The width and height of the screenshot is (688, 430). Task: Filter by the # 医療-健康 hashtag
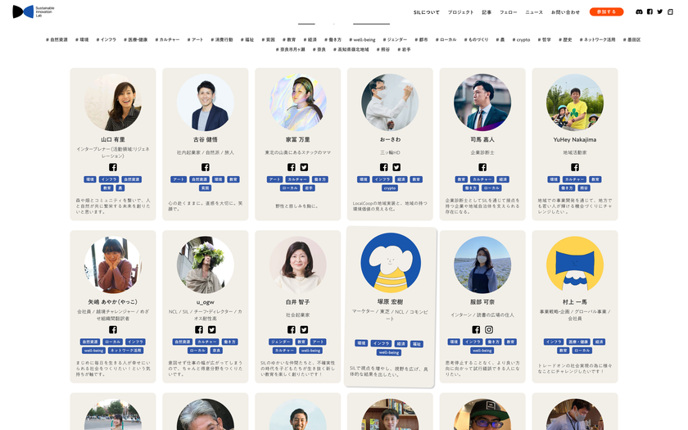[136, 39]
